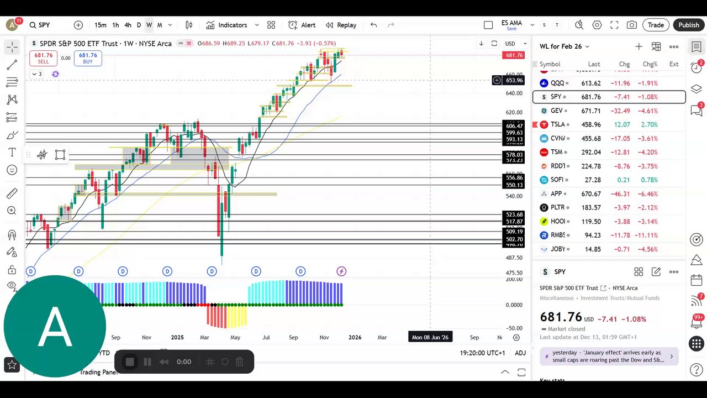Image resolution: width=707 pixels, height=398 pixels.
Task: Open Indicators dialog
Action: [226, 25]
